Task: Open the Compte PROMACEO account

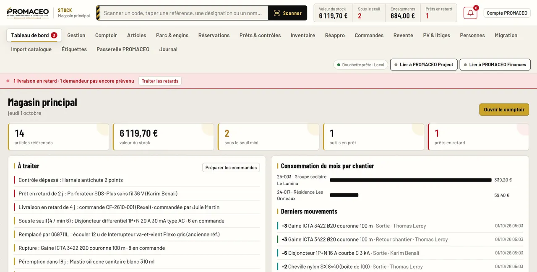Action: pos(507,13)
